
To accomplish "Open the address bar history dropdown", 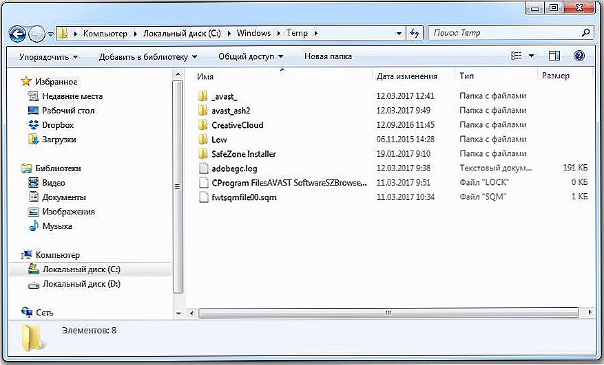I will click(399, 34).
